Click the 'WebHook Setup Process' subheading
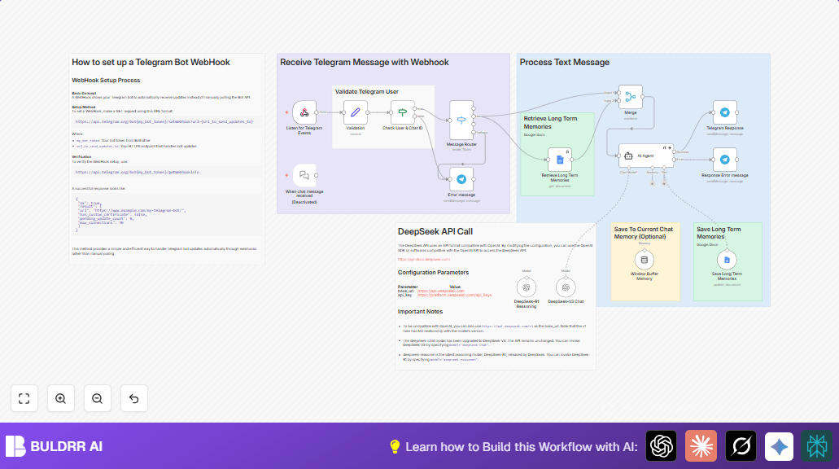This screenshot has height=469, width=839. coord(106,81)
